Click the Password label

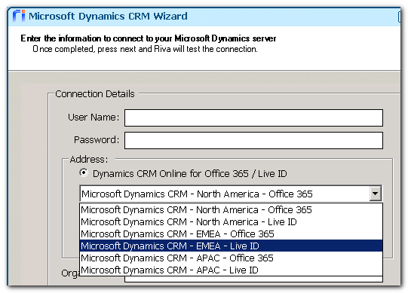[97, 140]
